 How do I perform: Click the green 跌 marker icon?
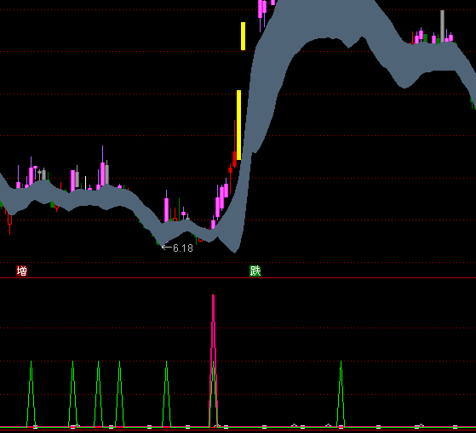(255, 271)
